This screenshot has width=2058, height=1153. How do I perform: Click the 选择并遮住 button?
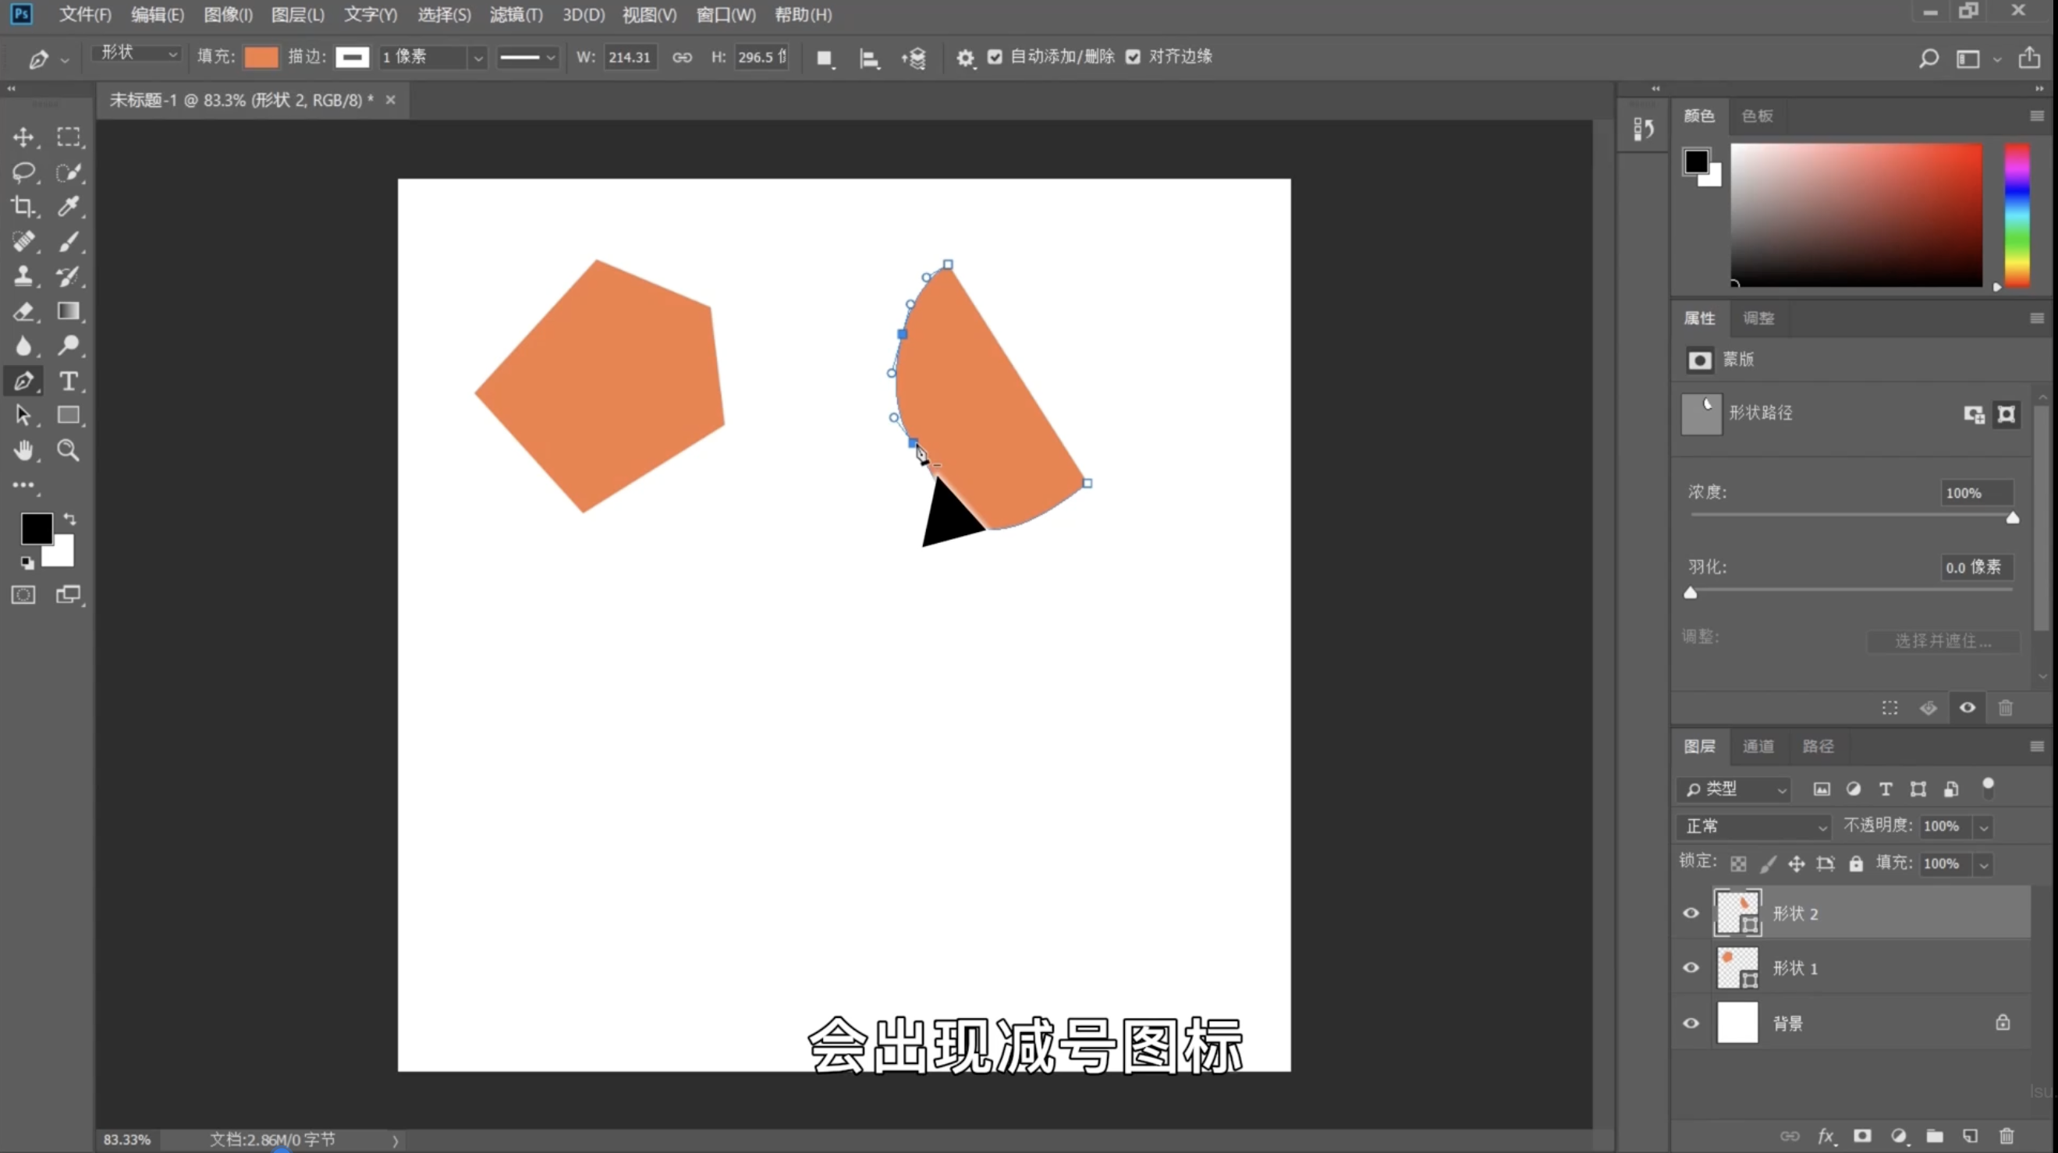[x=1943, y=640]
